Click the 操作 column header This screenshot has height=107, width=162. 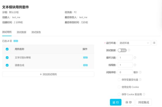(85, 49)
